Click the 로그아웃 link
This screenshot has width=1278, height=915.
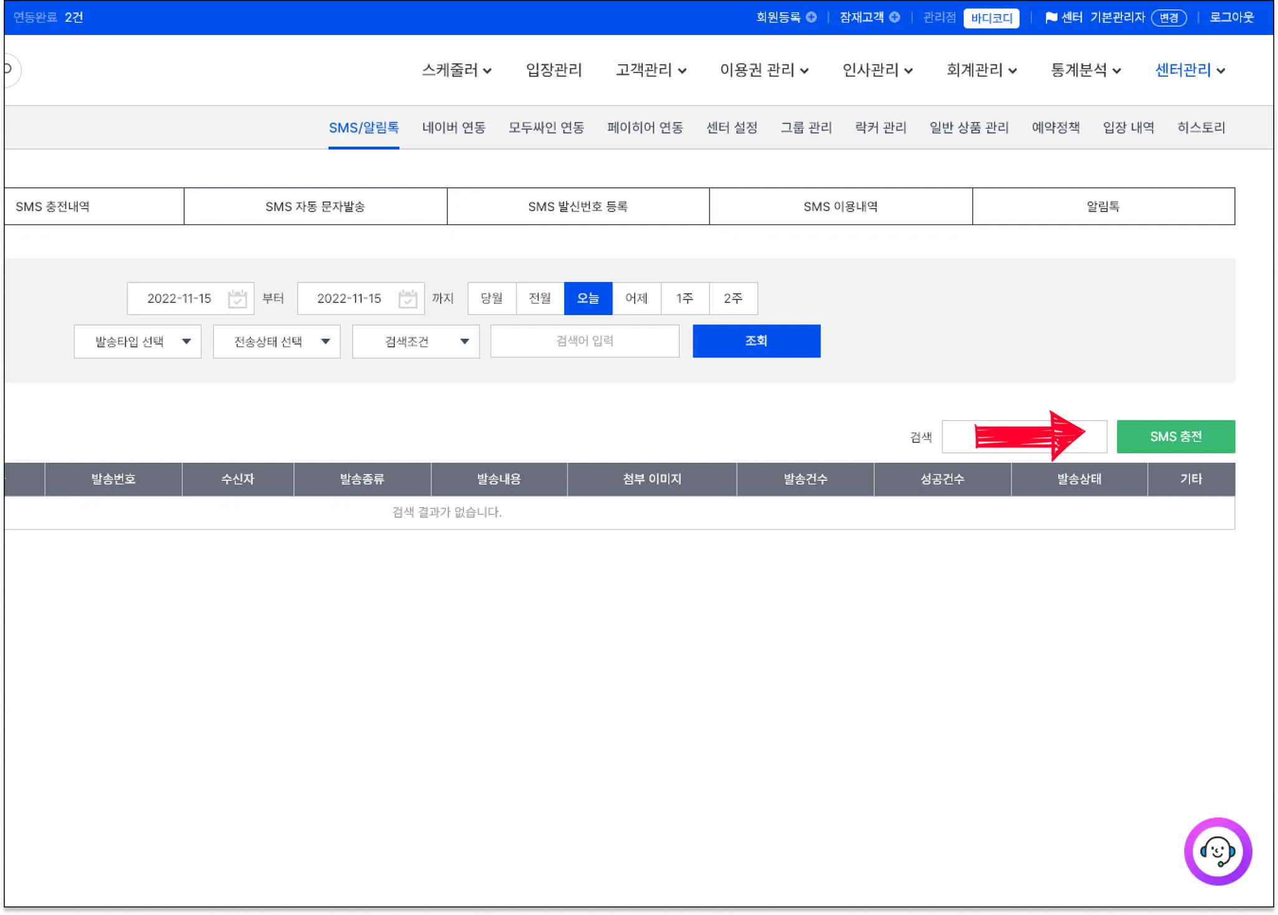point(1231,17)
